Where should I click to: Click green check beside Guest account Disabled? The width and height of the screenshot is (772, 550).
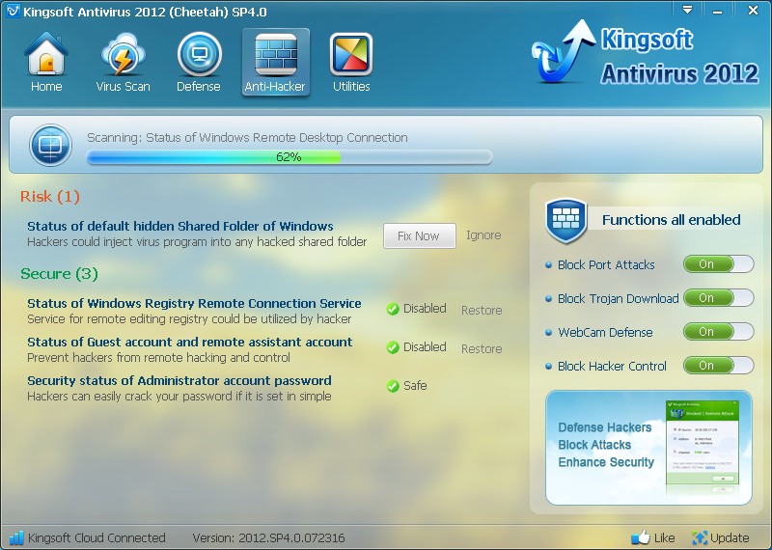click(393, 347)
